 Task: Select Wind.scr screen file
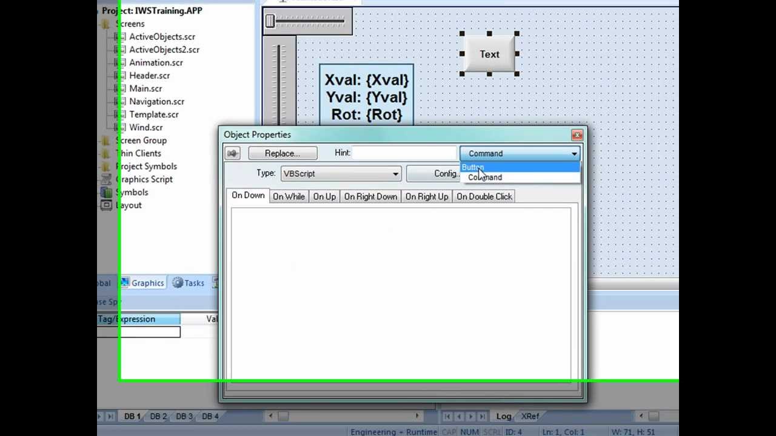145,128
